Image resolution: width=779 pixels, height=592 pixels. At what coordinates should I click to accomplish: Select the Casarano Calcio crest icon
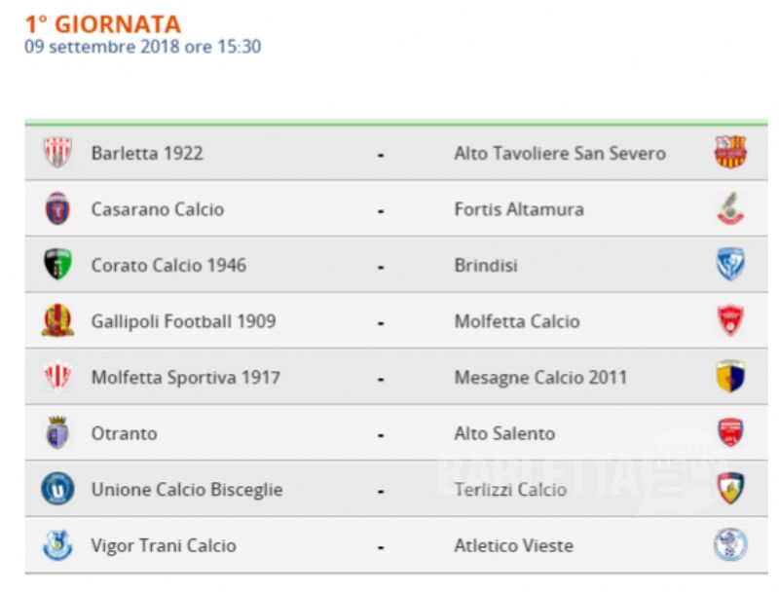[x=57, y=208]
